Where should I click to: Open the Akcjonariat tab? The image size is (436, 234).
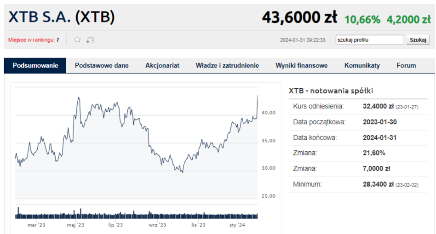(x=162, y=66)
